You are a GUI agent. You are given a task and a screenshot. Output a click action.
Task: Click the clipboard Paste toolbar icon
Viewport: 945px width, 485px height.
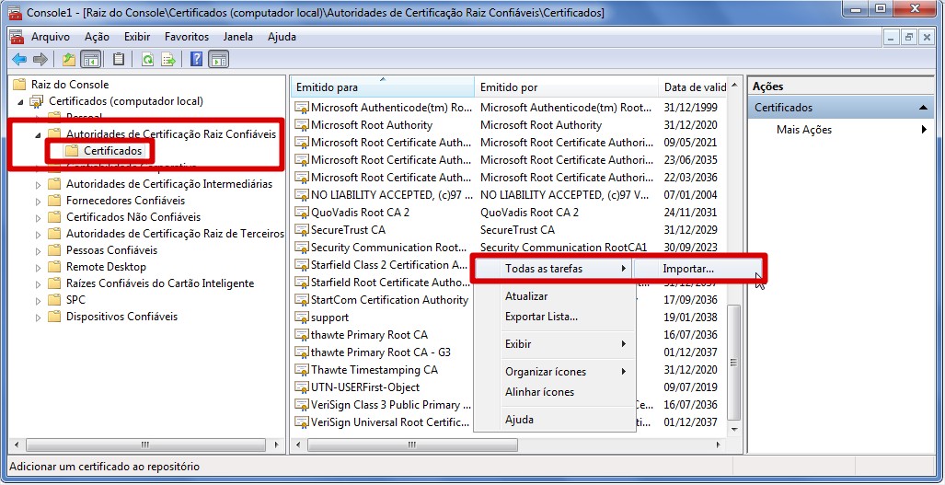pyautogui.click(x=119, y=60)
